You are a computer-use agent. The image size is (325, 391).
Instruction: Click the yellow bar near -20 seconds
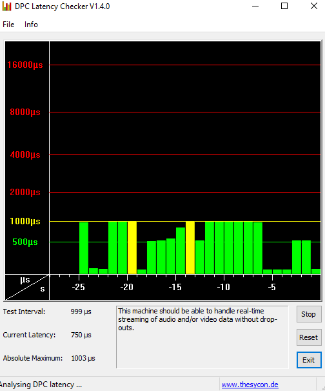(x=132, y=248)
